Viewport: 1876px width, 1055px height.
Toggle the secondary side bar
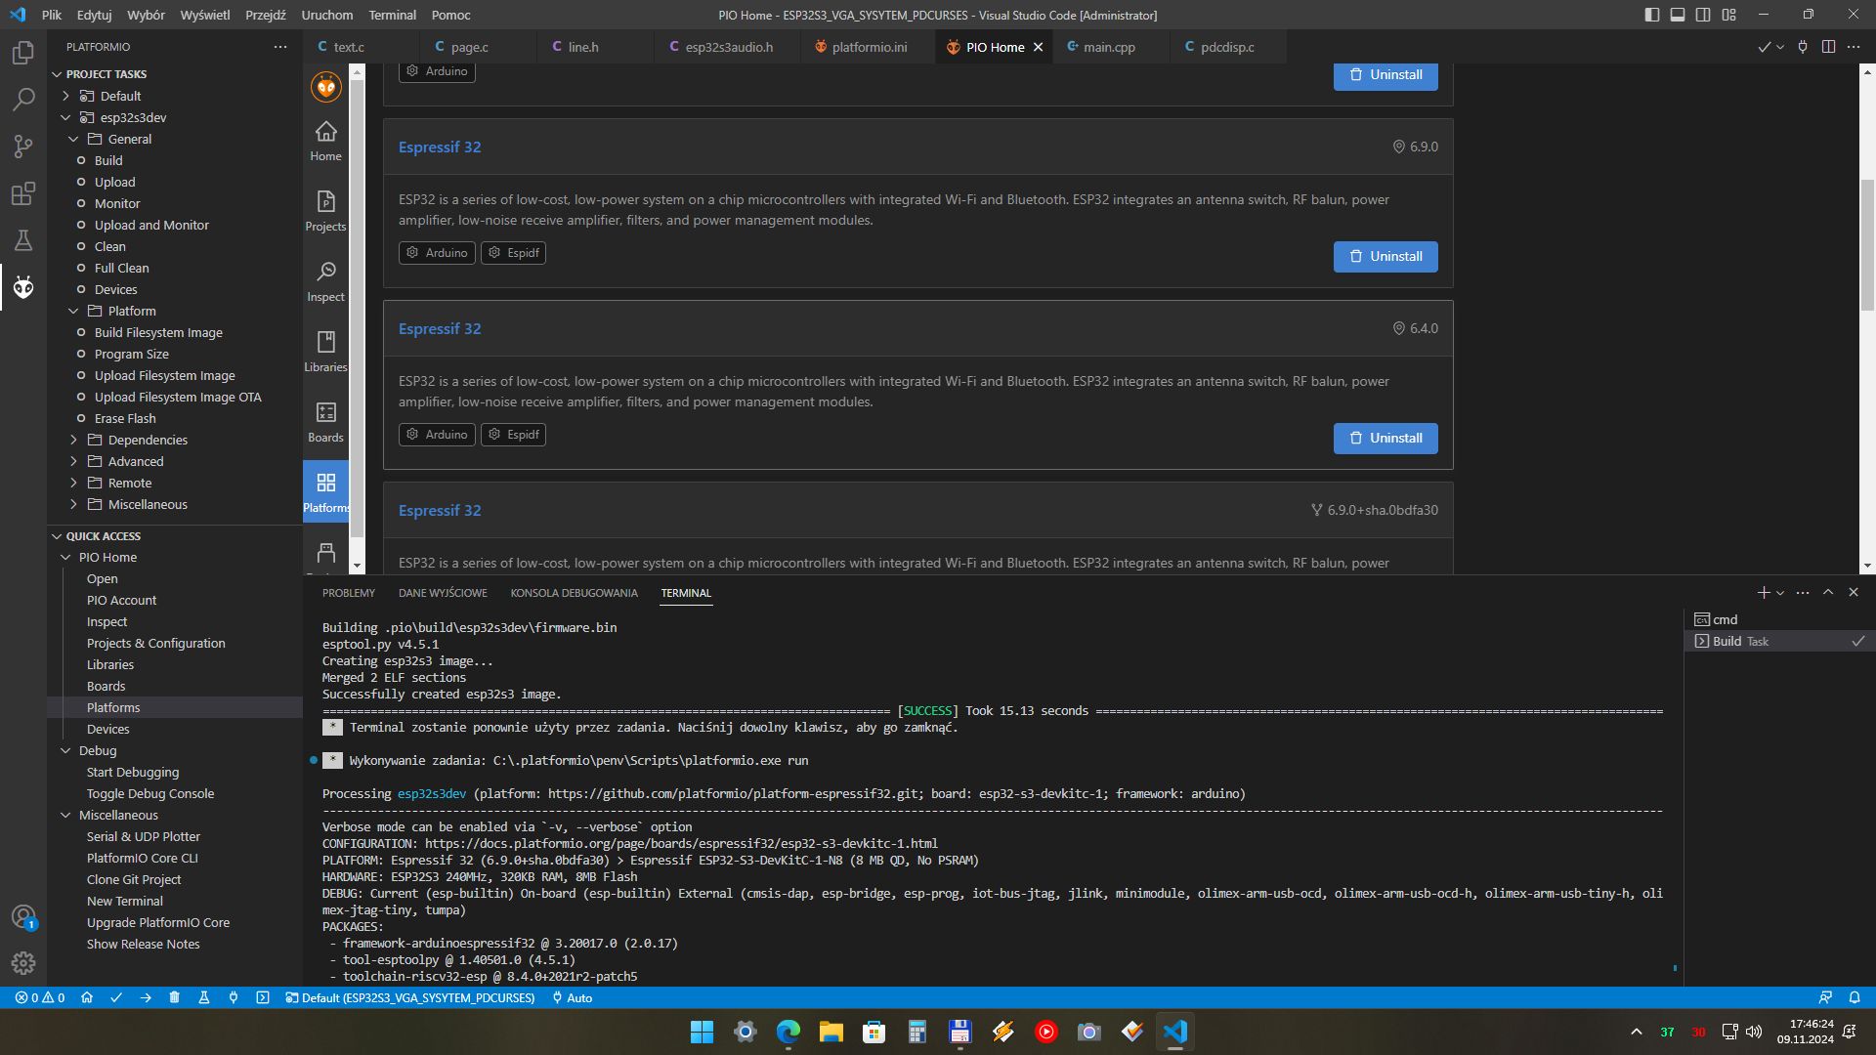click(x=1703, y=15)
